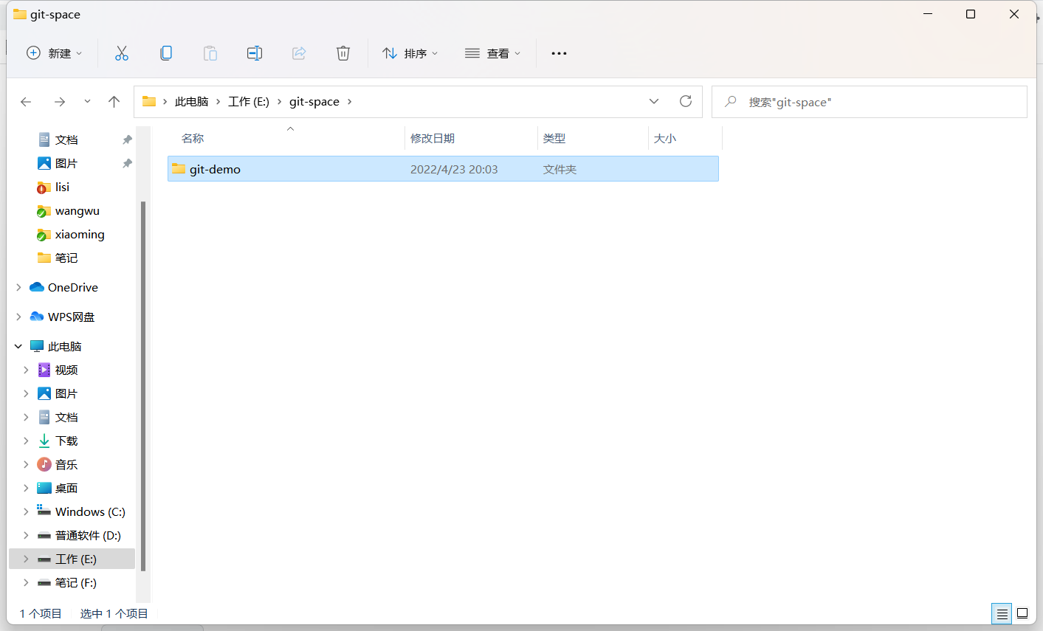The image size is (1043, 631).
Task: Open the 查看 view dropdown
Action: pyautogui.click(x=493, y=53)
